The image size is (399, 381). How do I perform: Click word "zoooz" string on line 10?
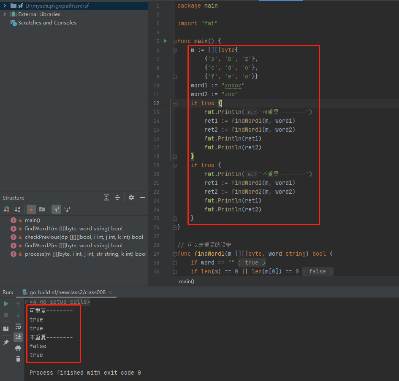click(x=233, y=86)
